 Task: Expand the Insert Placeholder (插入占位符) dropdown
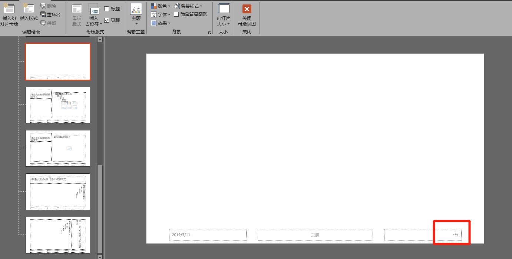click(x=94, y=24)
